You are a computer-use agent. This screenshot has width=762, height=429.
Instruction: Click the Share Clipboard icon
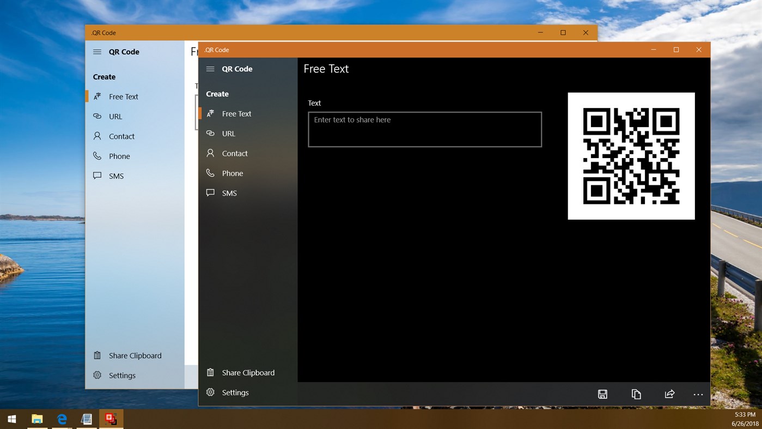tap(210, 372)
